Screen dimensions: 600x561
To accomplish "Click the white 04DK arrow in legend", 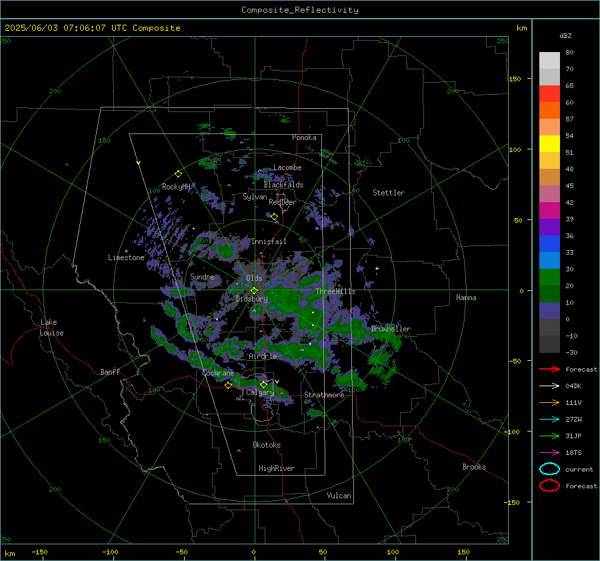I will 549,386.
